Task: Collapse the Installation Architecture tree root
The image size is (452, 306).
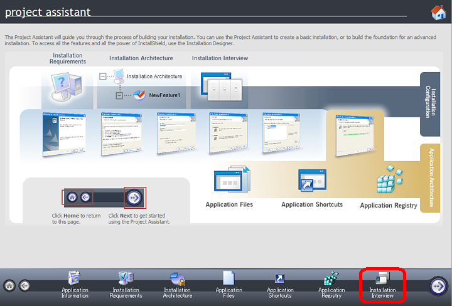Action: tap(104, 76)
